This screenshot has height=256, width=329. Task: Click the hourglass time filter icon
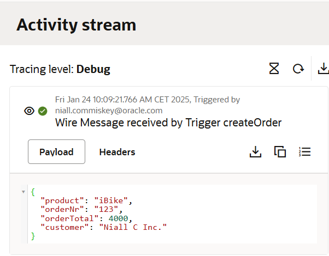[274, 69]
